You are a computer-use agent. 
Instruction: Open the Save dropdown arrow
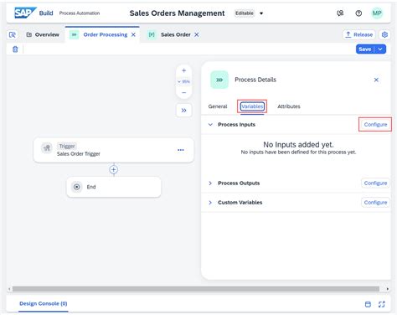pos(380,49)
